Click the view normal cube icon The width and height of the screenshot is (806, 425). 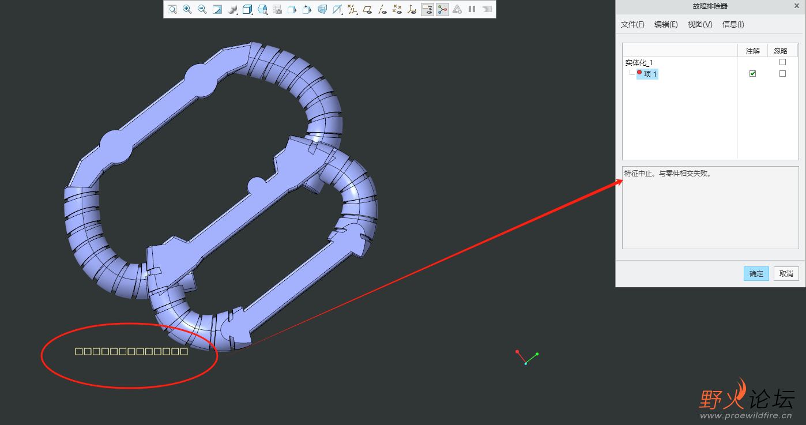tap(307, 9)
